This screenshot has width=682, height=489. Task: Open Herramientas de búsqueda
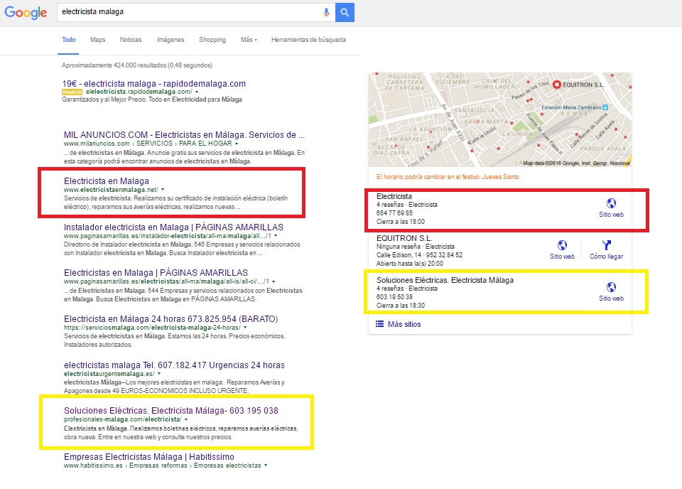pyautogui.click(x=308, y=40)
